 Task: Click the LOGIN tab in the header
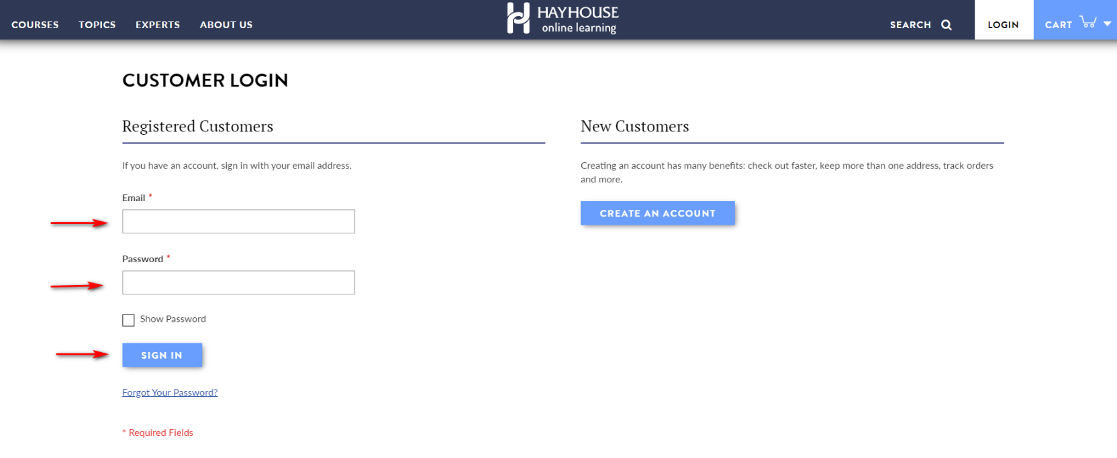(1003, 25)
